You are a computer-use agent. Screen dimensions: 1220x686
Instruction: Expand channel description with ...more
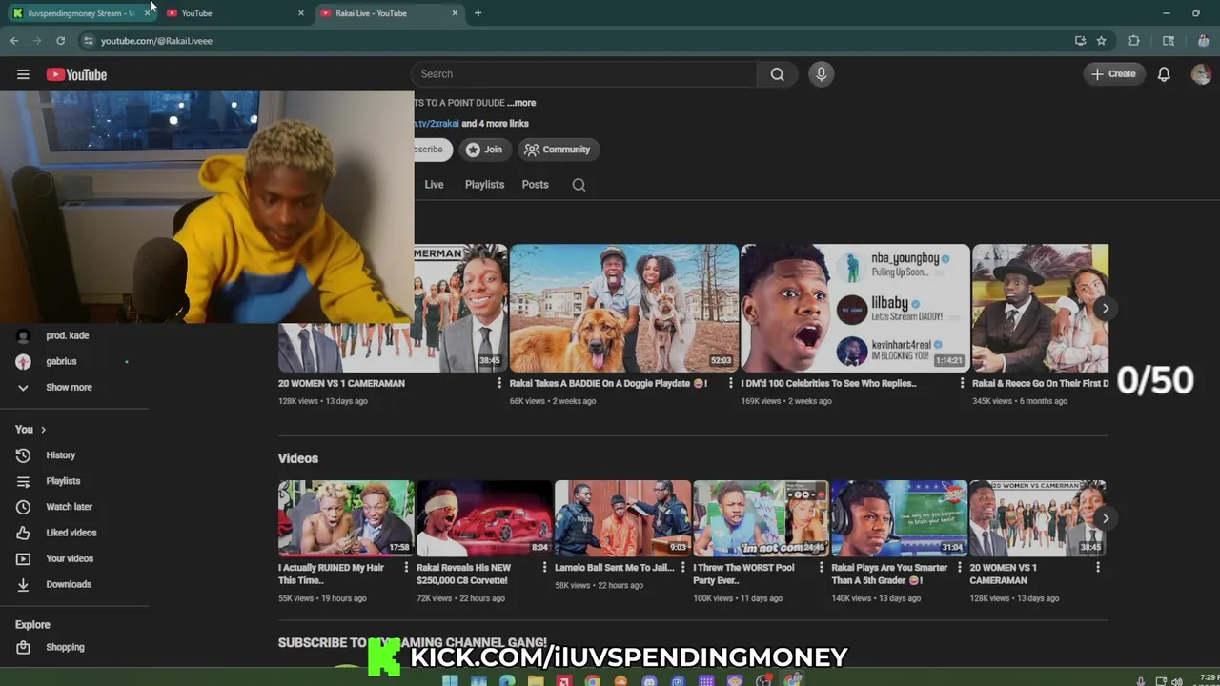coord(521,103)
